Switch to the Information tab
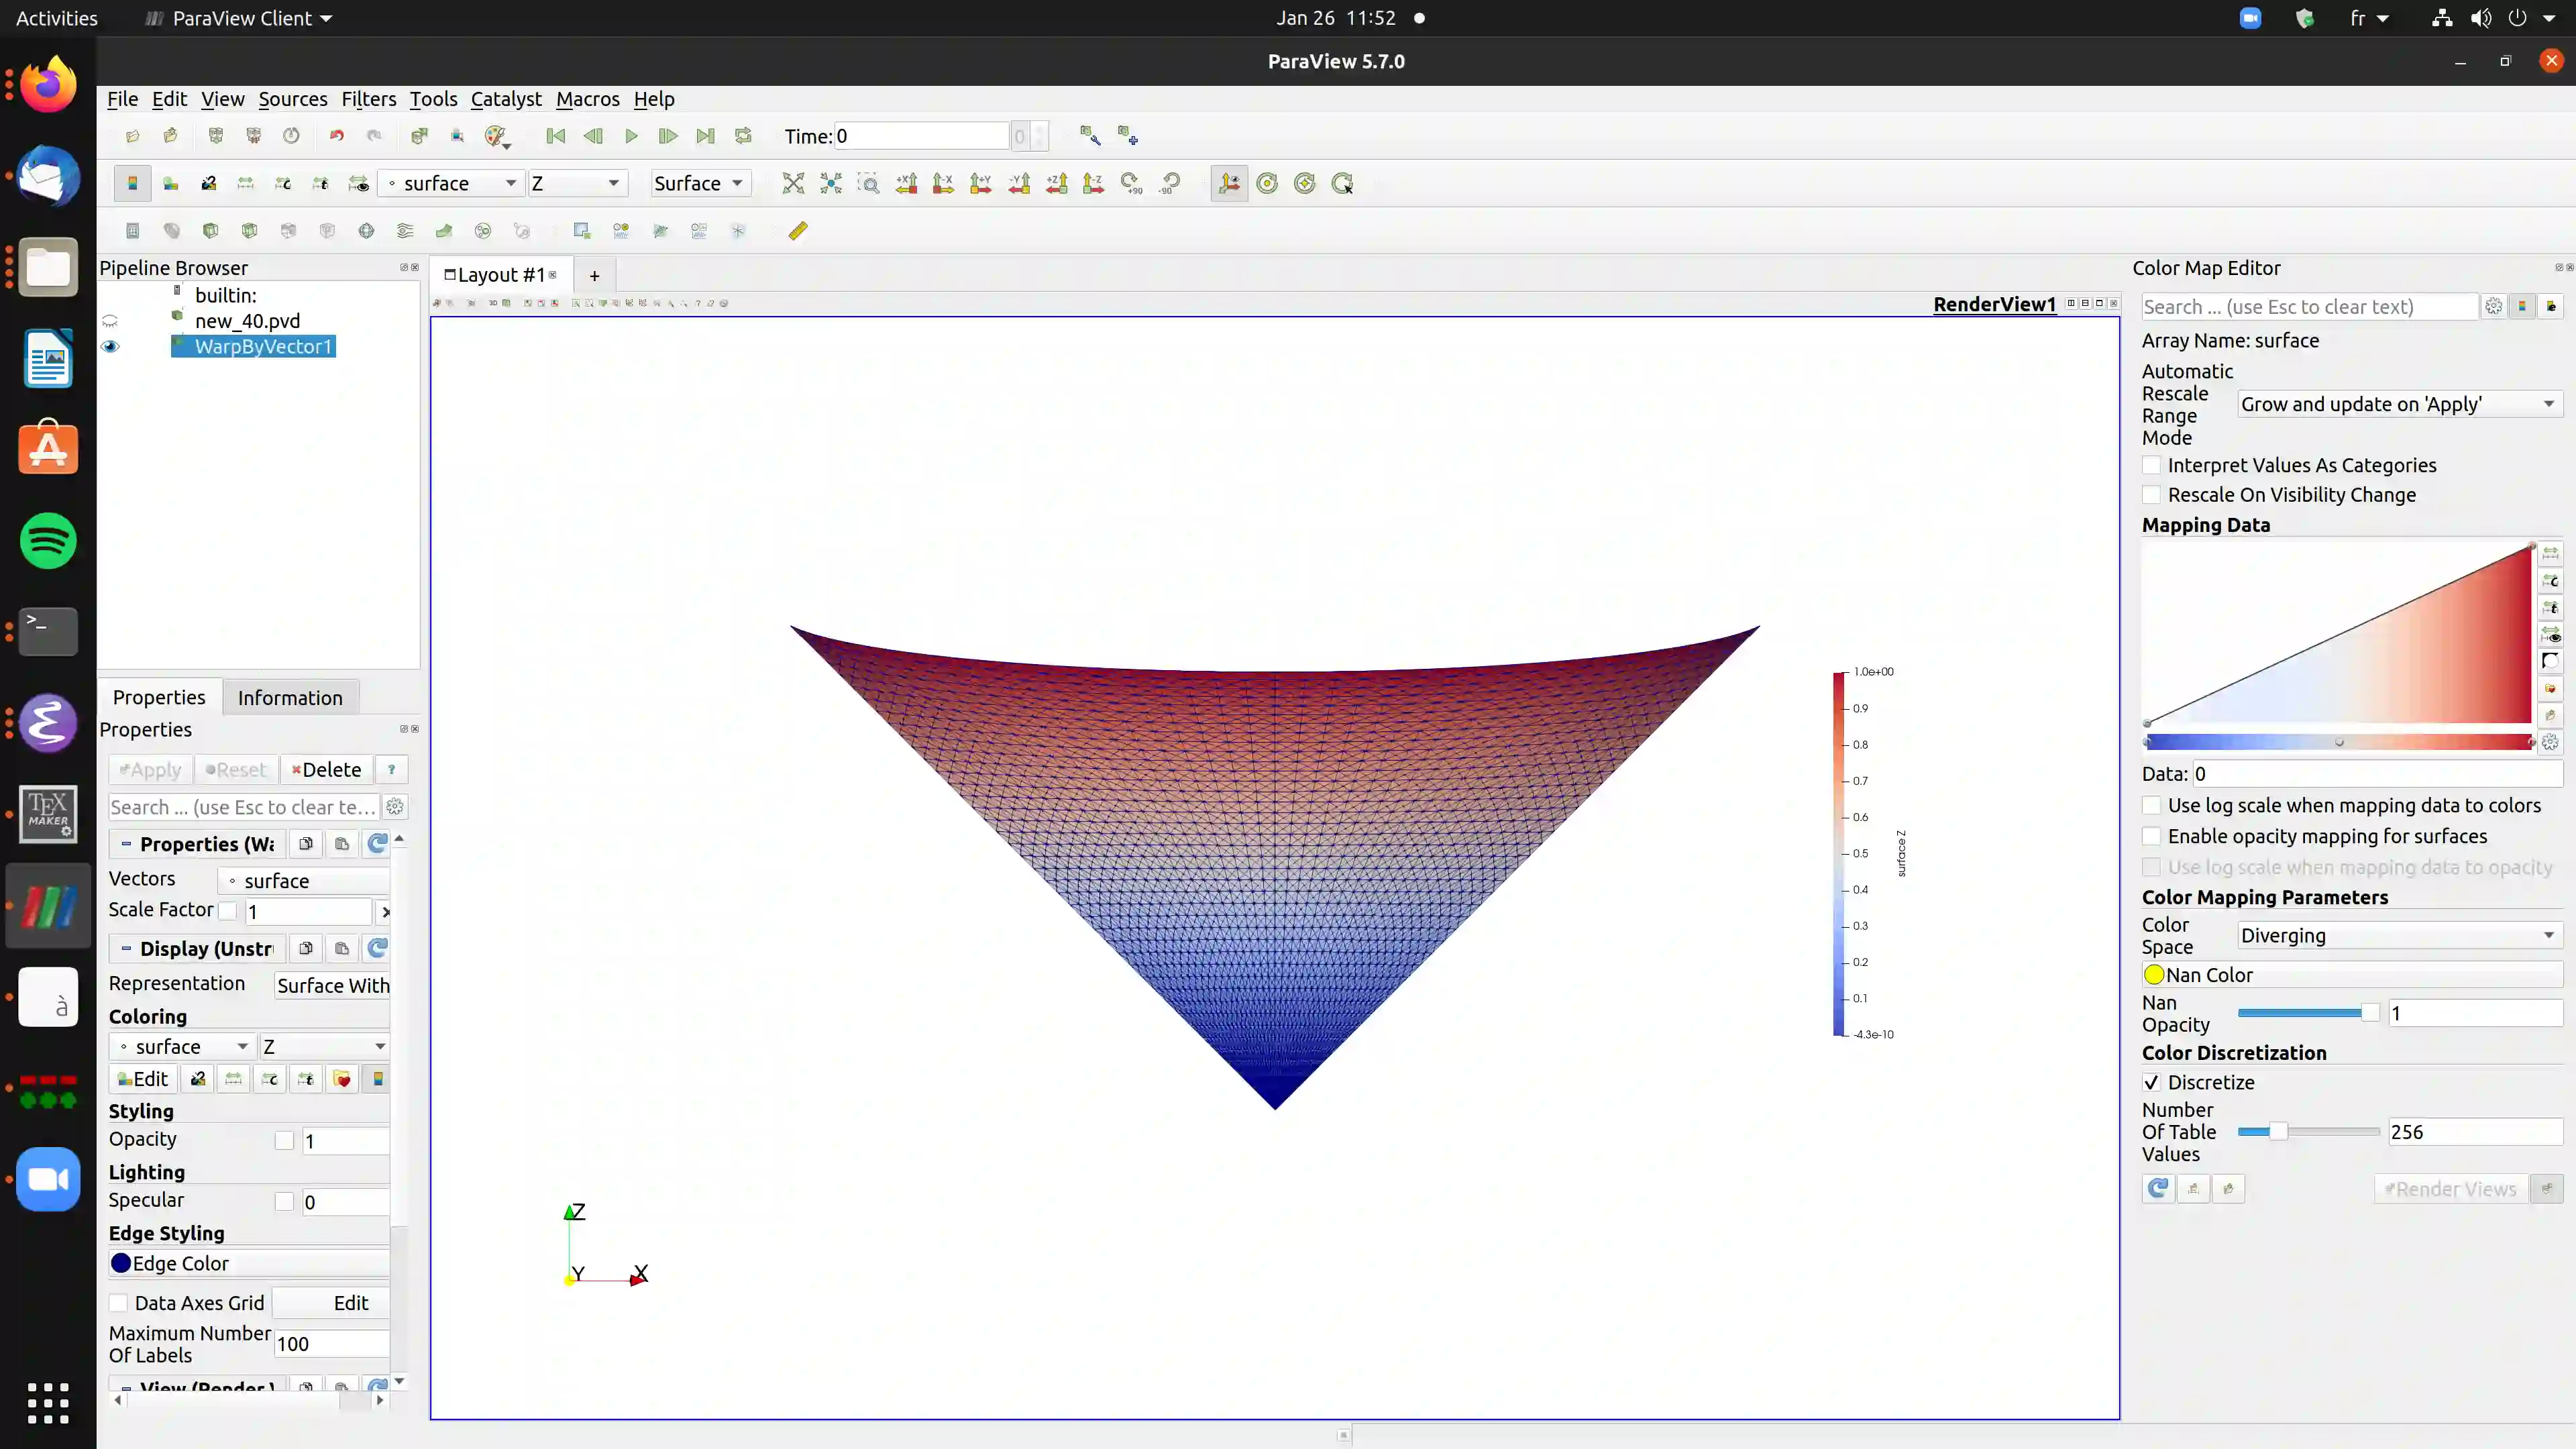This screenshot has height=1449, width=2576. pyautogui.click(x=289, y=698)
